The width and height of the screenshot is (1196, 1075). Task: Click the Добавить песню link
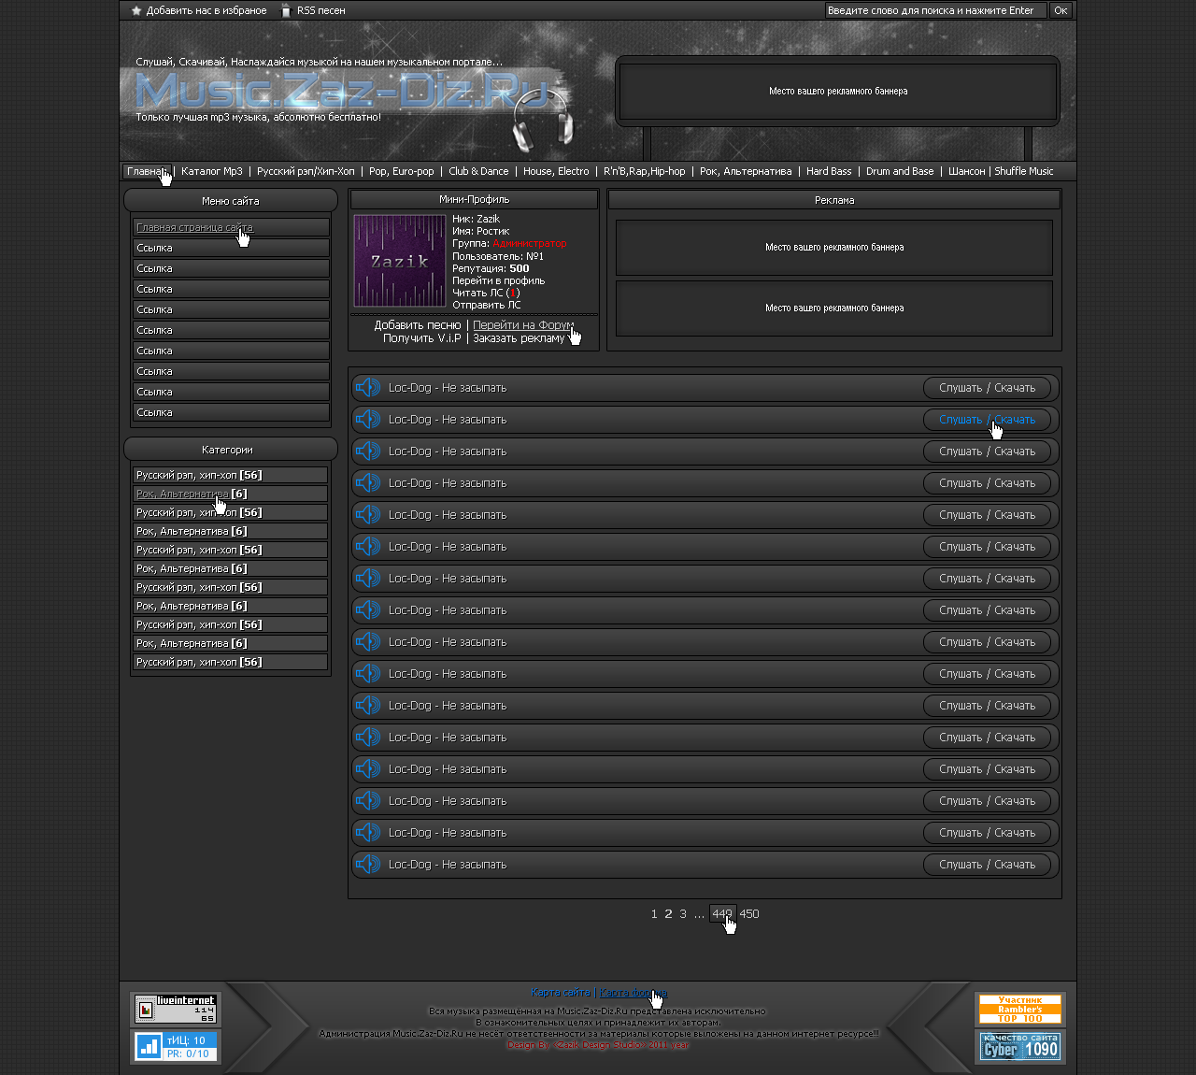pos(418,325)
